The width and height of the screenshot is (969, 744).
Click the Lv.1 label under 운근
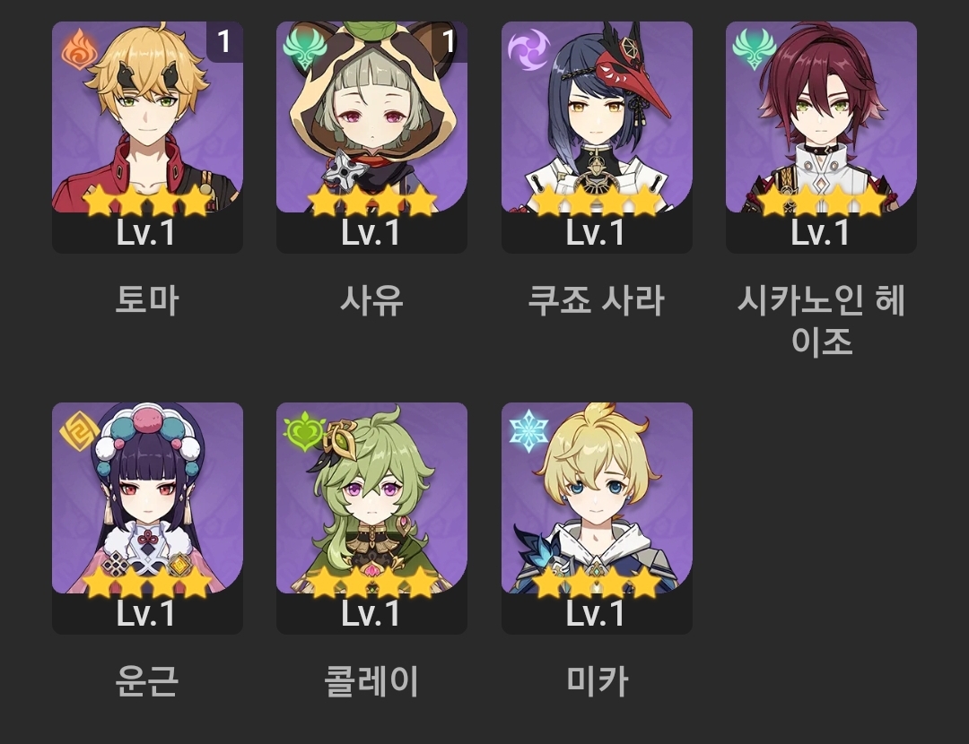146,614
